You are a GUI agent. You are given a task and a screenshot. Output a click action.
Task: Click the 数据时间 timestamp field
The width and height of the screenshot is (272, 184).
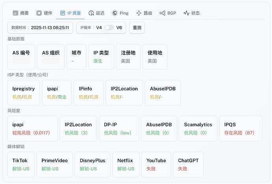point(40,28)
